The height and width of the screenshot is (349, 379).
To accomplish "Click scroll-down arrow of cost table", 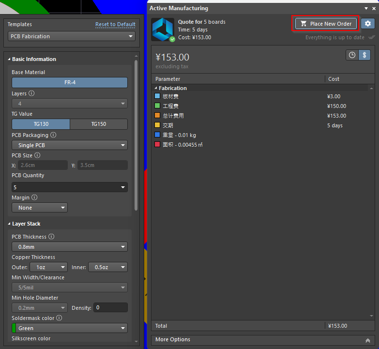I will click(x=372, y=316).
